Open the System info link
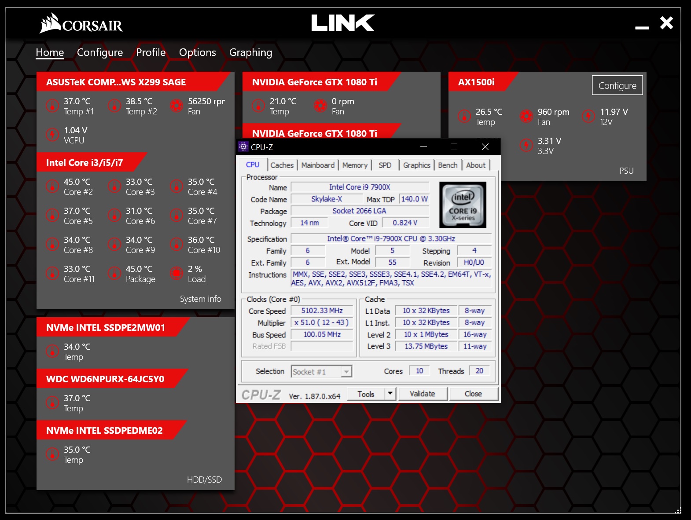This screenshot has width=691, height=520. 200,299
